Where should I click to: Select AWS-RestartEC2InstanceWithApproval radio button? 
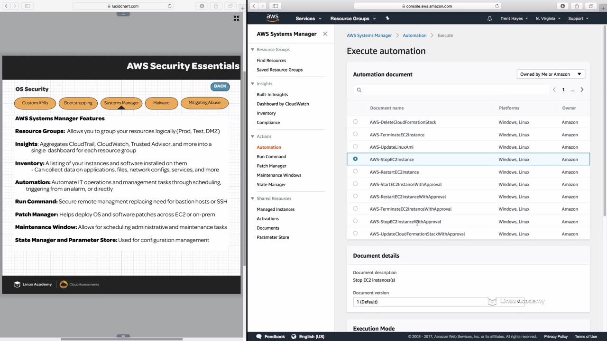pyautogui.click(x=355, y=196)
